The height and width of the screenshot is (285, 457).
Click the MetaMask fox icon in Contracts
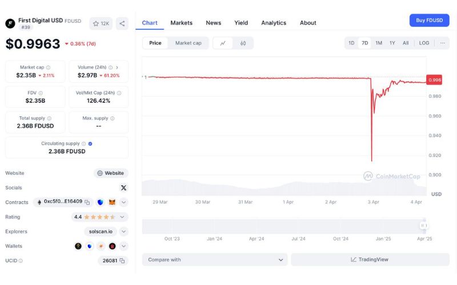[112, 202]
